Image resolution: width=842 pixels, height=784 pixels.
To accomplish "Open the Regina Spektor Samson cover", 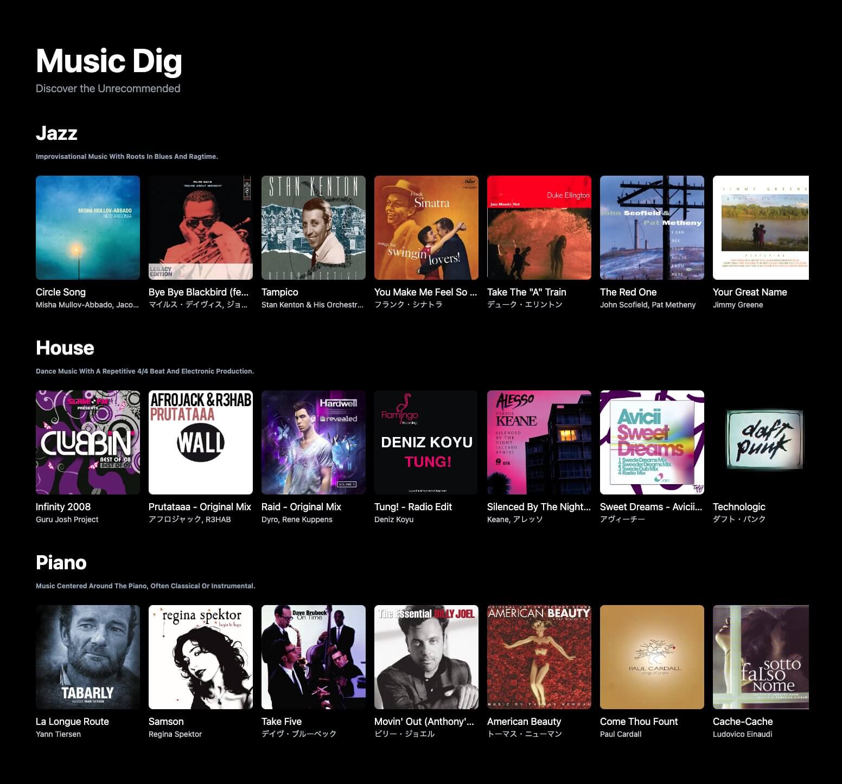I will tap(201, 657).
